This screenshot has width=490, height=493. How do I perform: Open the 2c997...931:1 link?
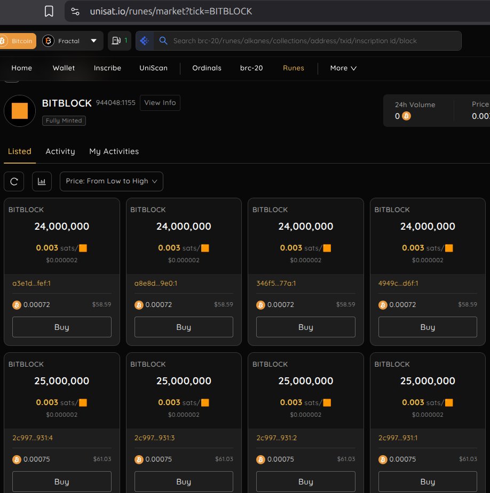tap(398, 438)
